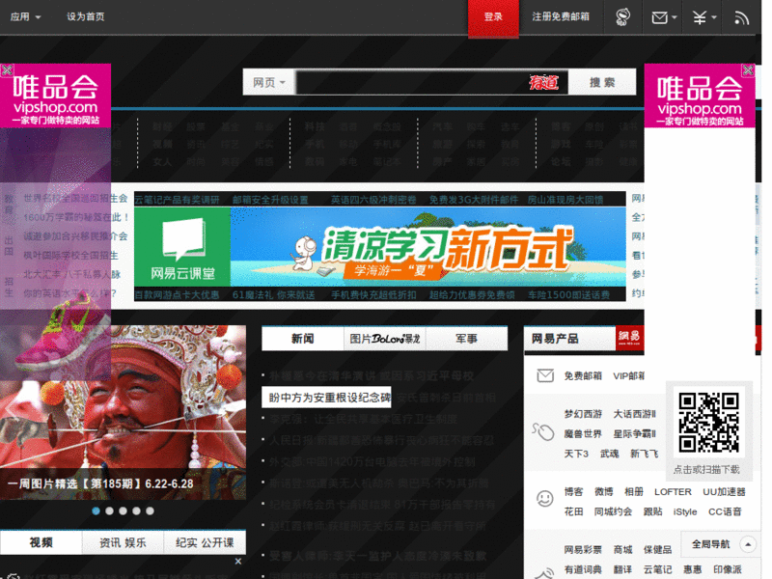Select the second slideshow dot

coord(109,511)
